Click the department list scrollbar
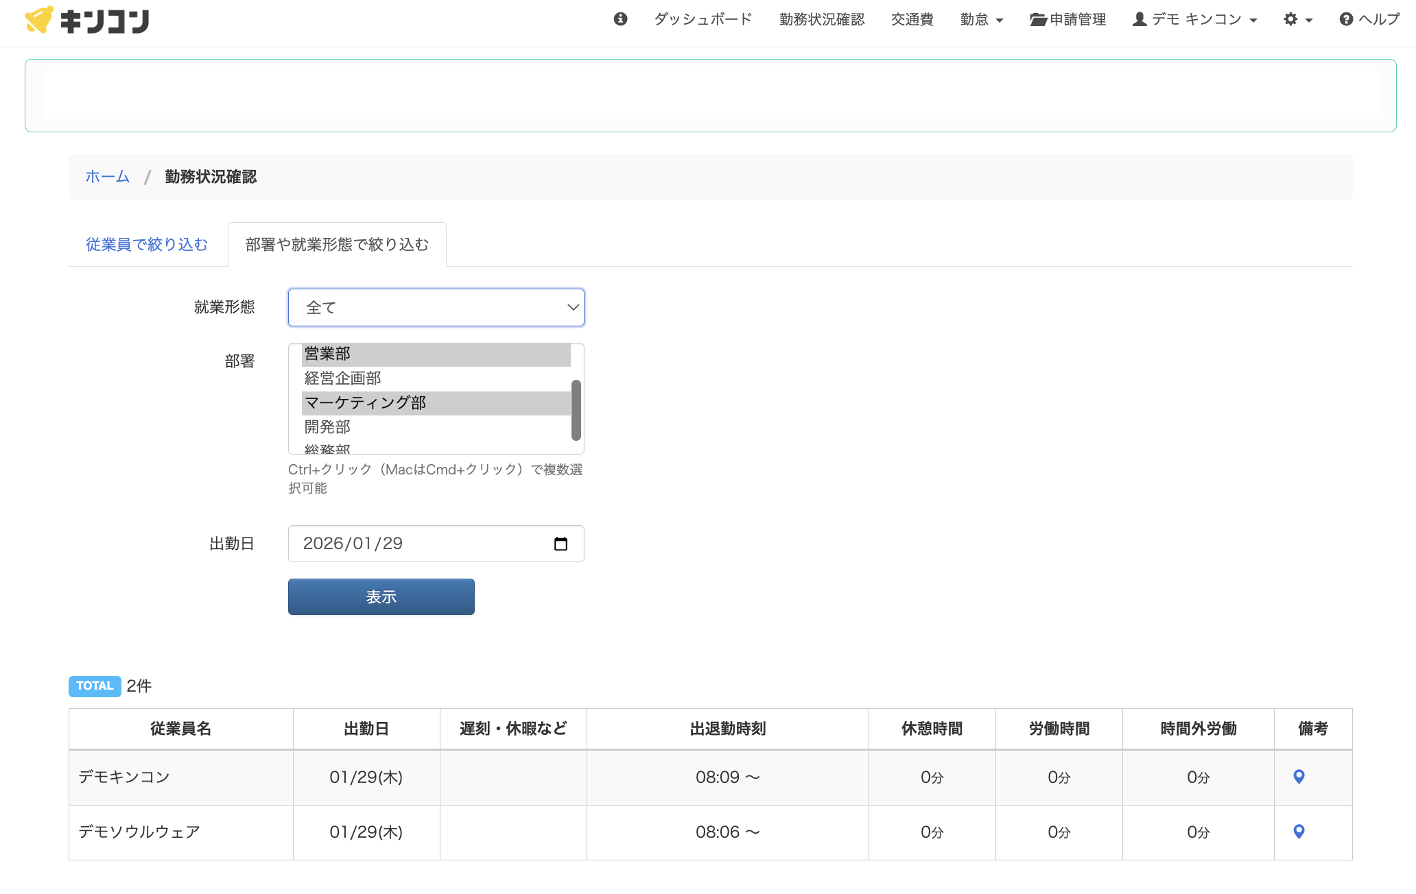 click(x=576, y=410)
